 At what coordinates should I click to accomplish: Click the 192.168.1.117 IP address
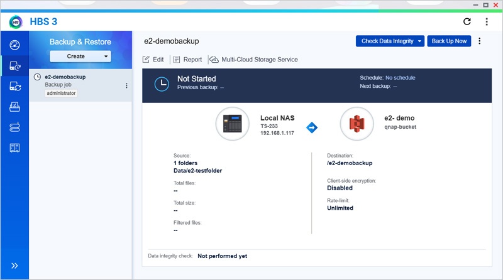point(277,133)
